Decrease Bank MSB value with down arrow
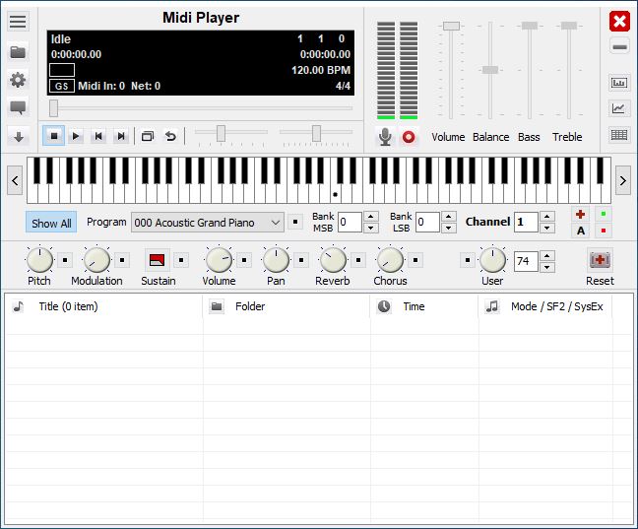The height and width of the screenshot is (529, 638). pyautogui.click(x=370, y=228)
